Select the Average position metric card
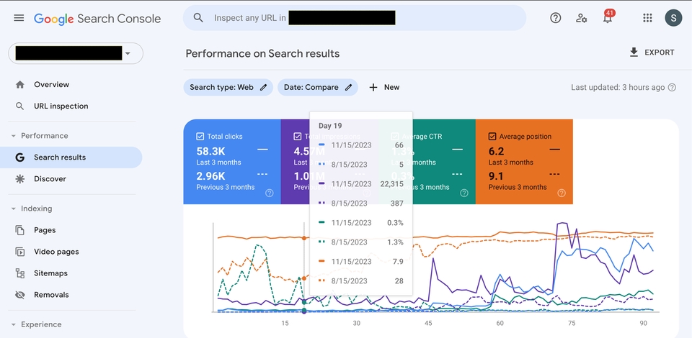Screen dimensions: 692x338 point(524,162)
